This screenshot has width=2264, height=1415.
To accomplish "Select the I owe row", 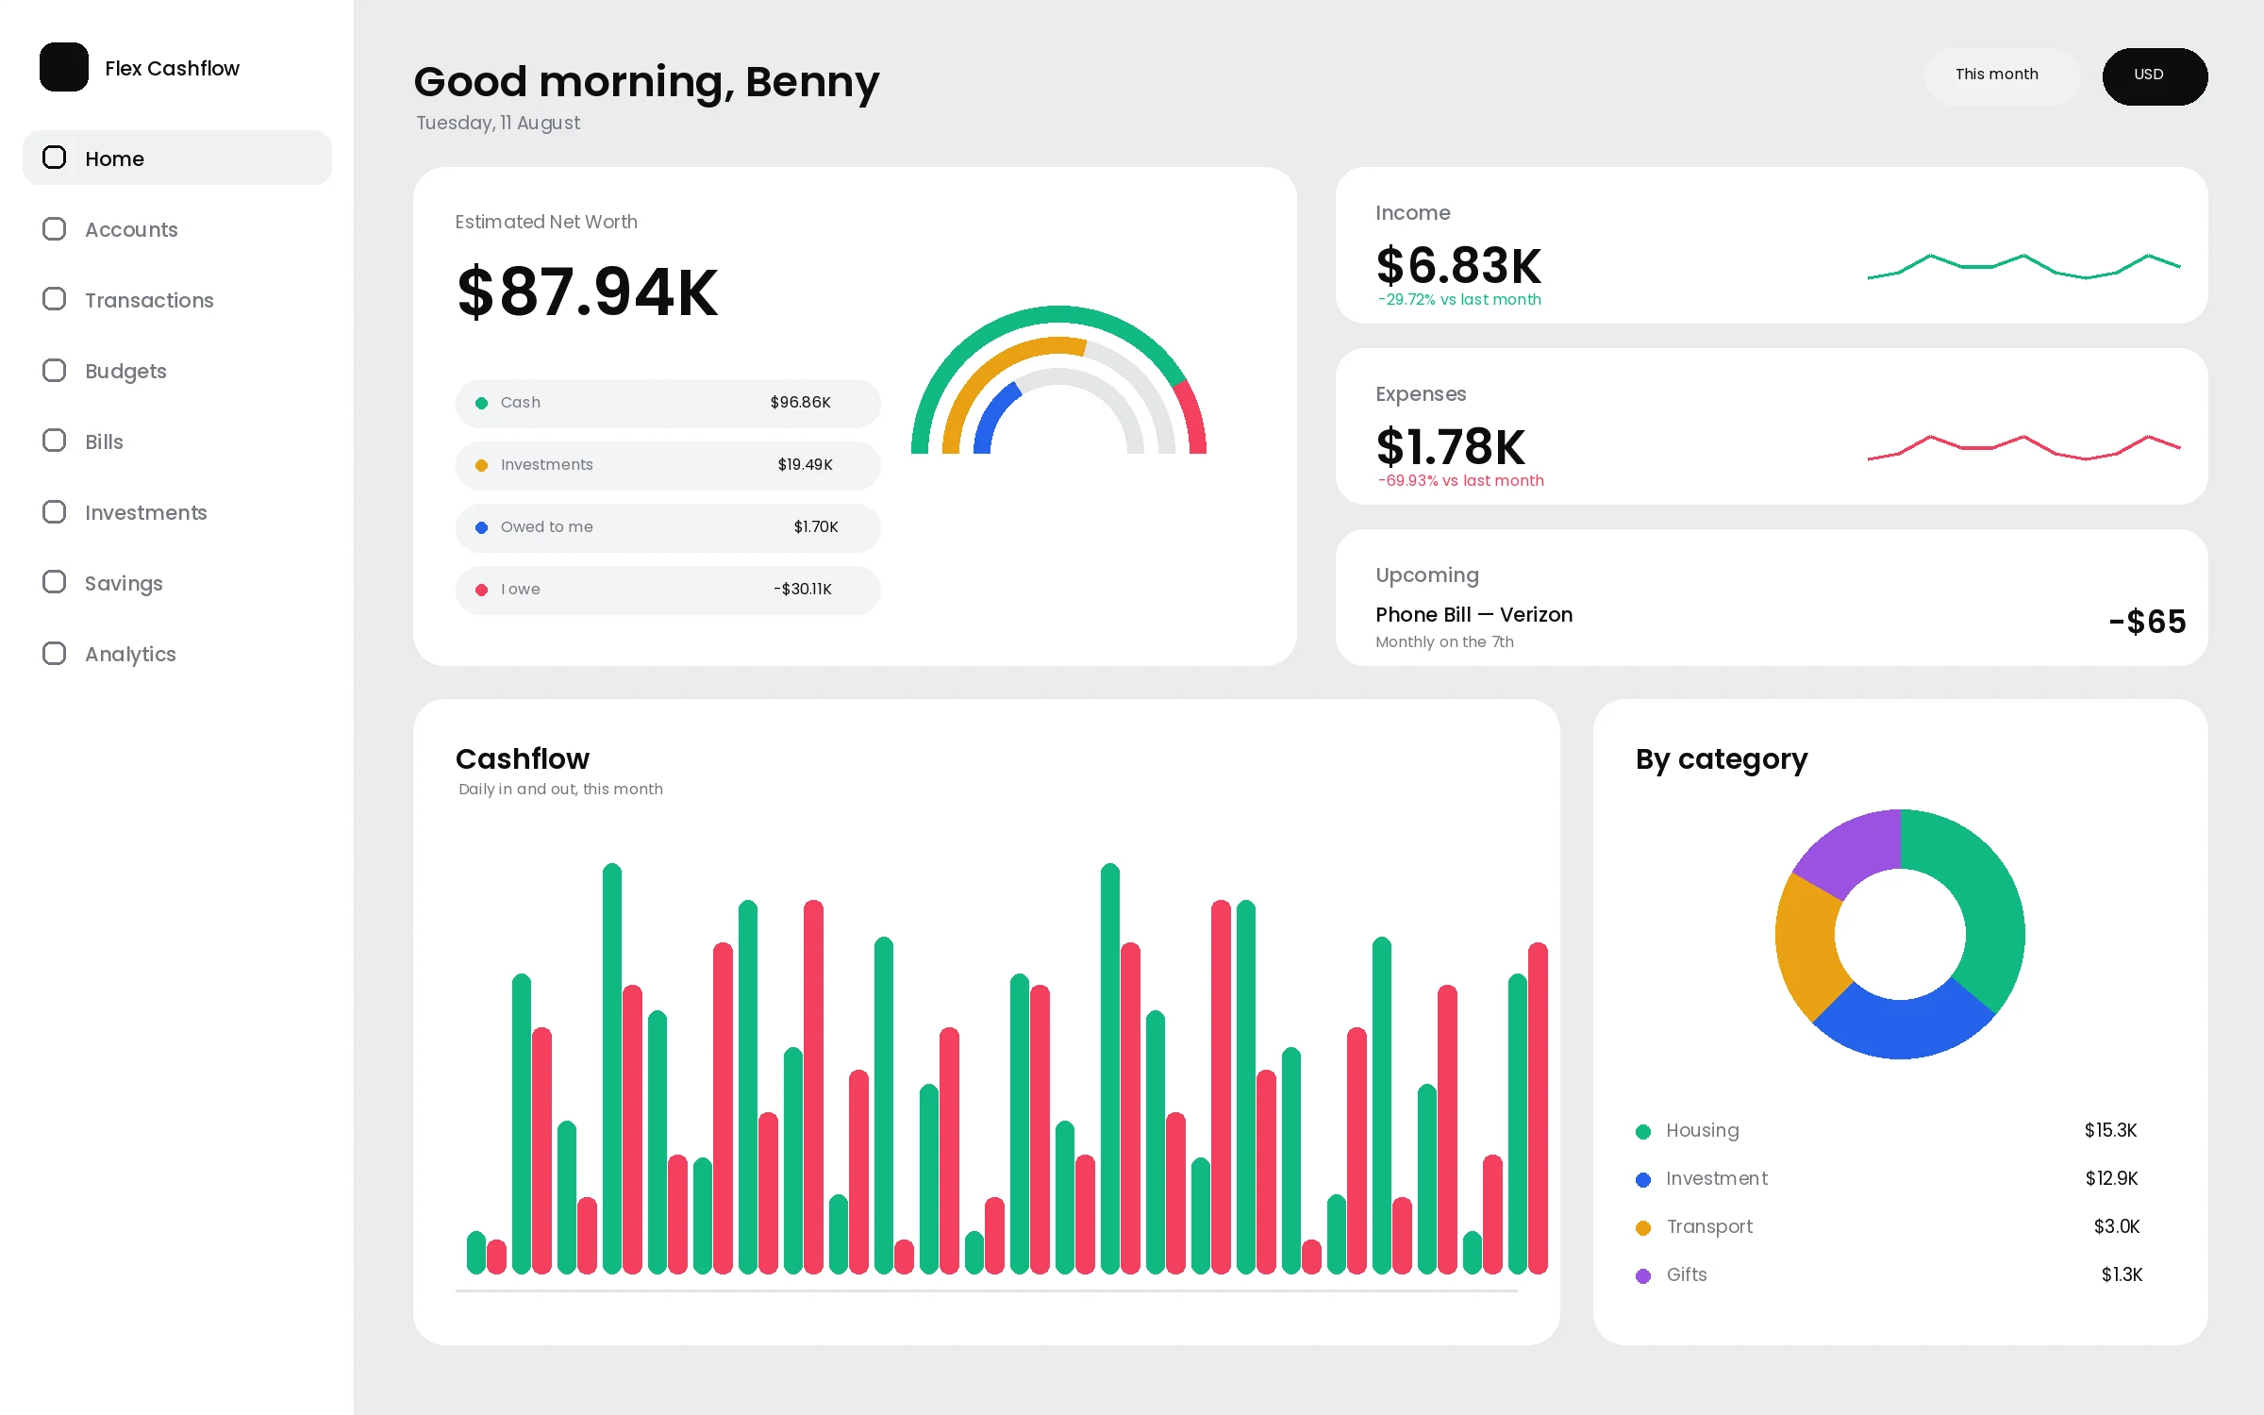I will point(668,590).
